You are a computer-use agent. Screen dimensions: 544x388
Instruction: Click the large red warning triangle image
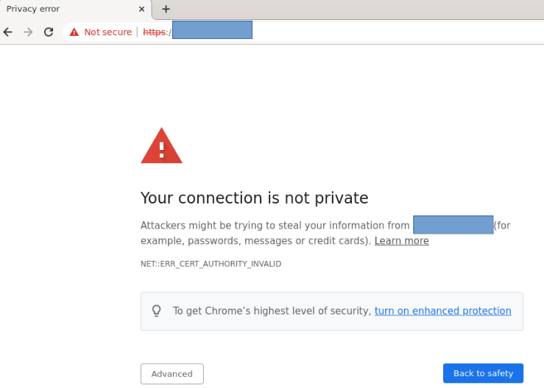point(161,145)
